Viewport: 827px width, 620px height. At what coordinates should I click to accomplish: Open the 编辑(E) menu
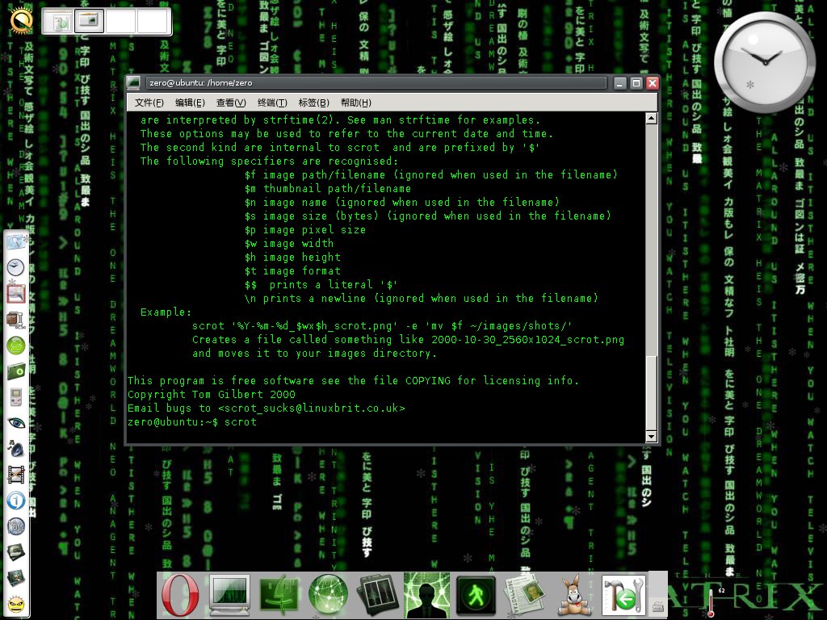pos(190,103)
